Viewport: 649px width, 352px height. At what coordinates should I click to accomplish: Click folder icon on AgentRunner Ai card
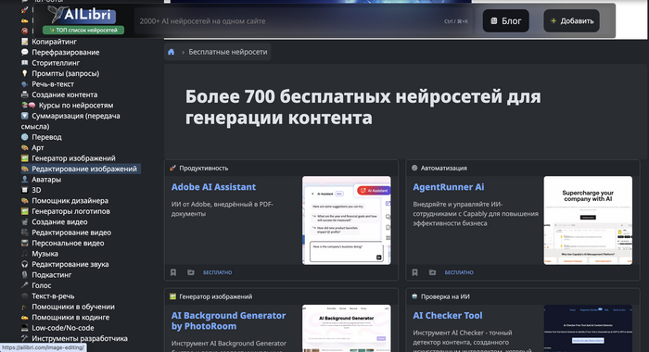[x=433, y=272]
